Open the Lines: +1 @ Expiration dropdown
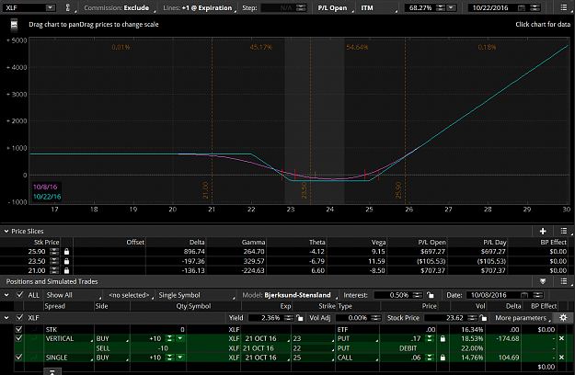 pyautogui.click(x=199, y=7)
